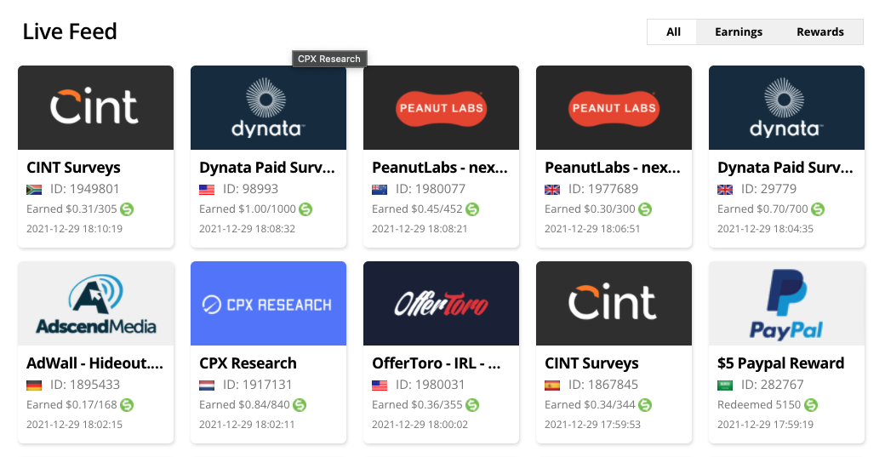885x457 pixels.
Task: Click the green coin icon next to Earned $0.36/355
Action: coord(472,404)
